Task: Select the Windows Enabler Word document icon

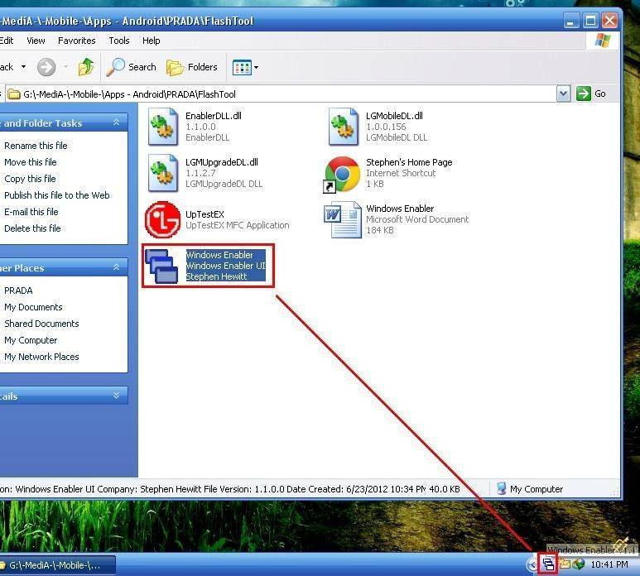Action: [x=343, y=219]
